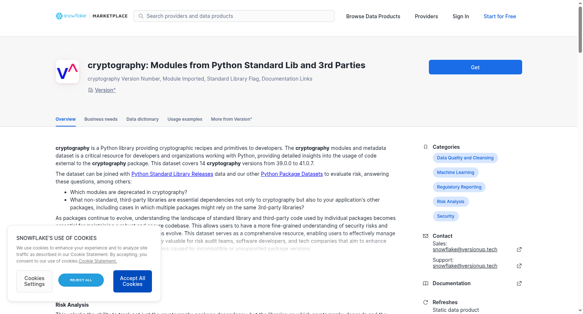
Task: Select the Regulatory Reporting category chip
Action: coord(459,187)
